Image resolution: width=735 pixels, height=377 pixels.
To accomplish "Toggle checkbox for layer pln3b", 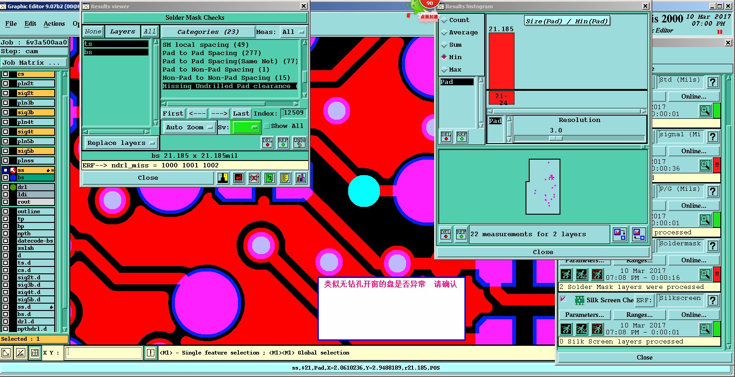I will pyautogui.click(x=6, y=103).
